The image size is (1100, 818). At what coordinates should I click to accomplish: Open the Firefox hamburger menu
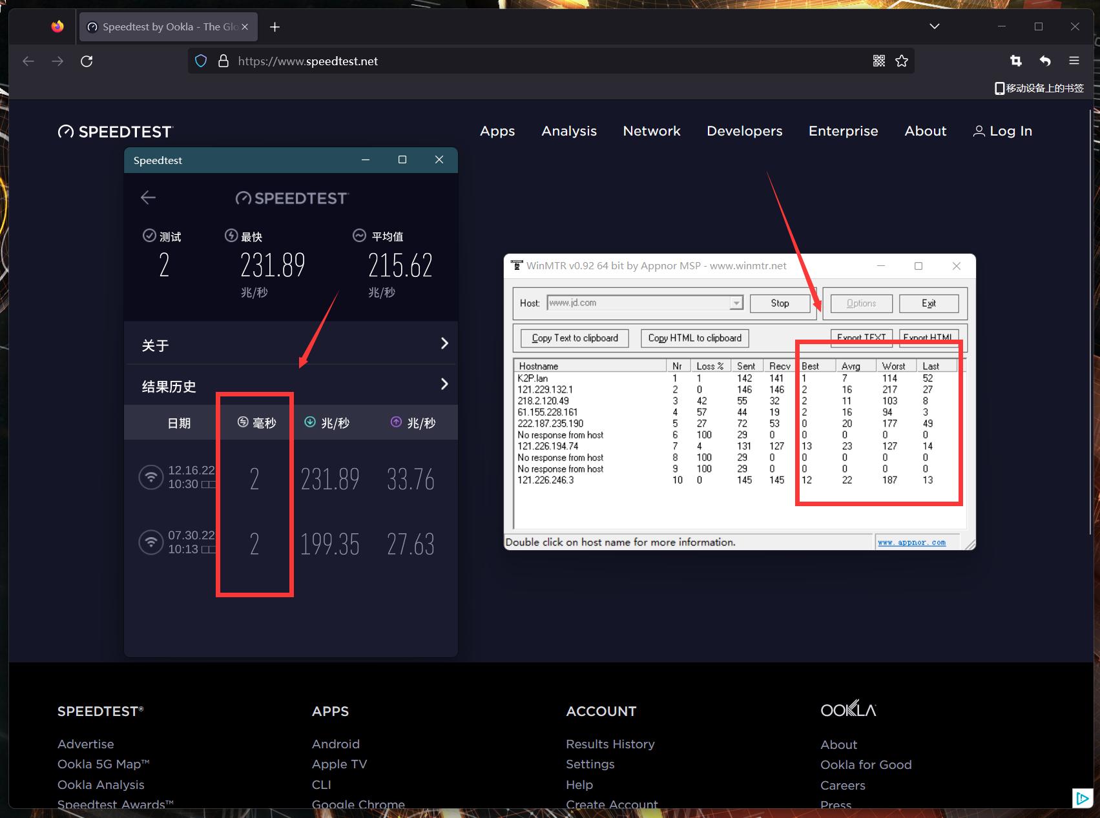pyautogui.click(x=1074, y=61)
